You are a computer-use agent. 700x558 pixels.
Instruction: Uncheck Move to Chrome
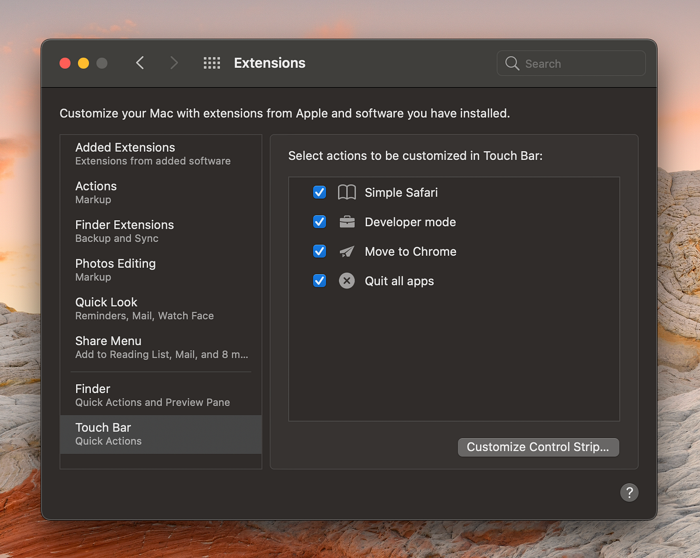(x=319, y=251)
